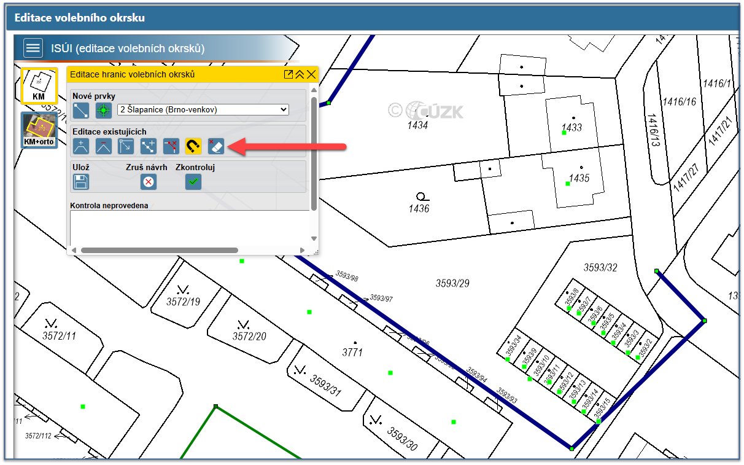Select the eraser delete tool

pyautogui.click(x=216, y=146)
